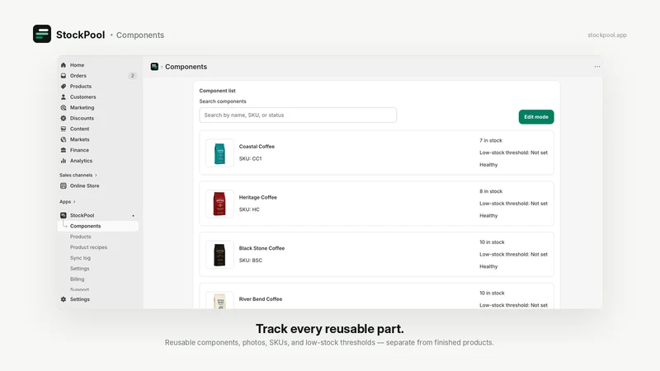Open Markets in the sidebar
The height and width of the screenshot is (371, 660).
pos(79,139)
